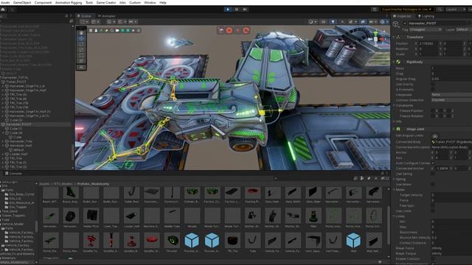Image resolution: width=472 pixels, height=265 pixels.
Task: Open the undo history icon
Action: (375, 10)
